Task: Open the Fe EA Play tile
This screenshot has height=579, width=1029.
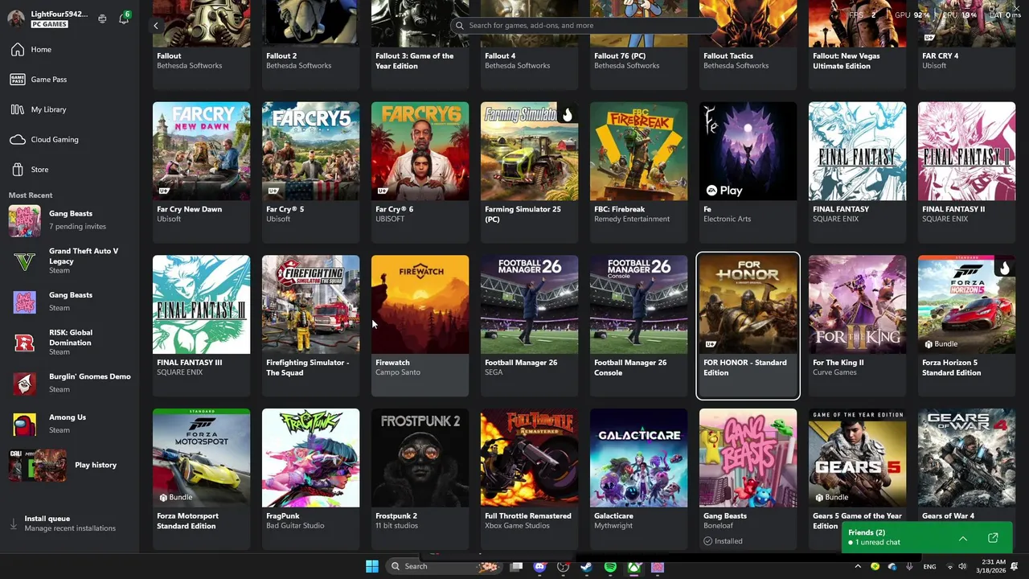Action: (748, 172)
